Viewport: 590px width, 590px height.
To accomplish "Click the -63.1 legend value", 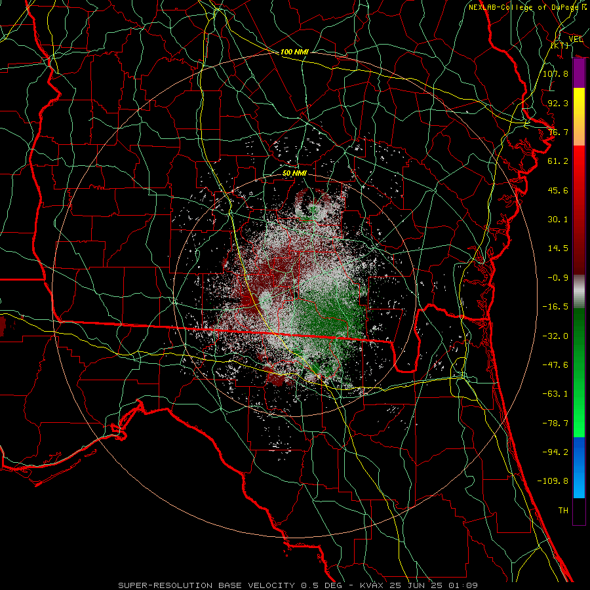I will coord(555,394).
